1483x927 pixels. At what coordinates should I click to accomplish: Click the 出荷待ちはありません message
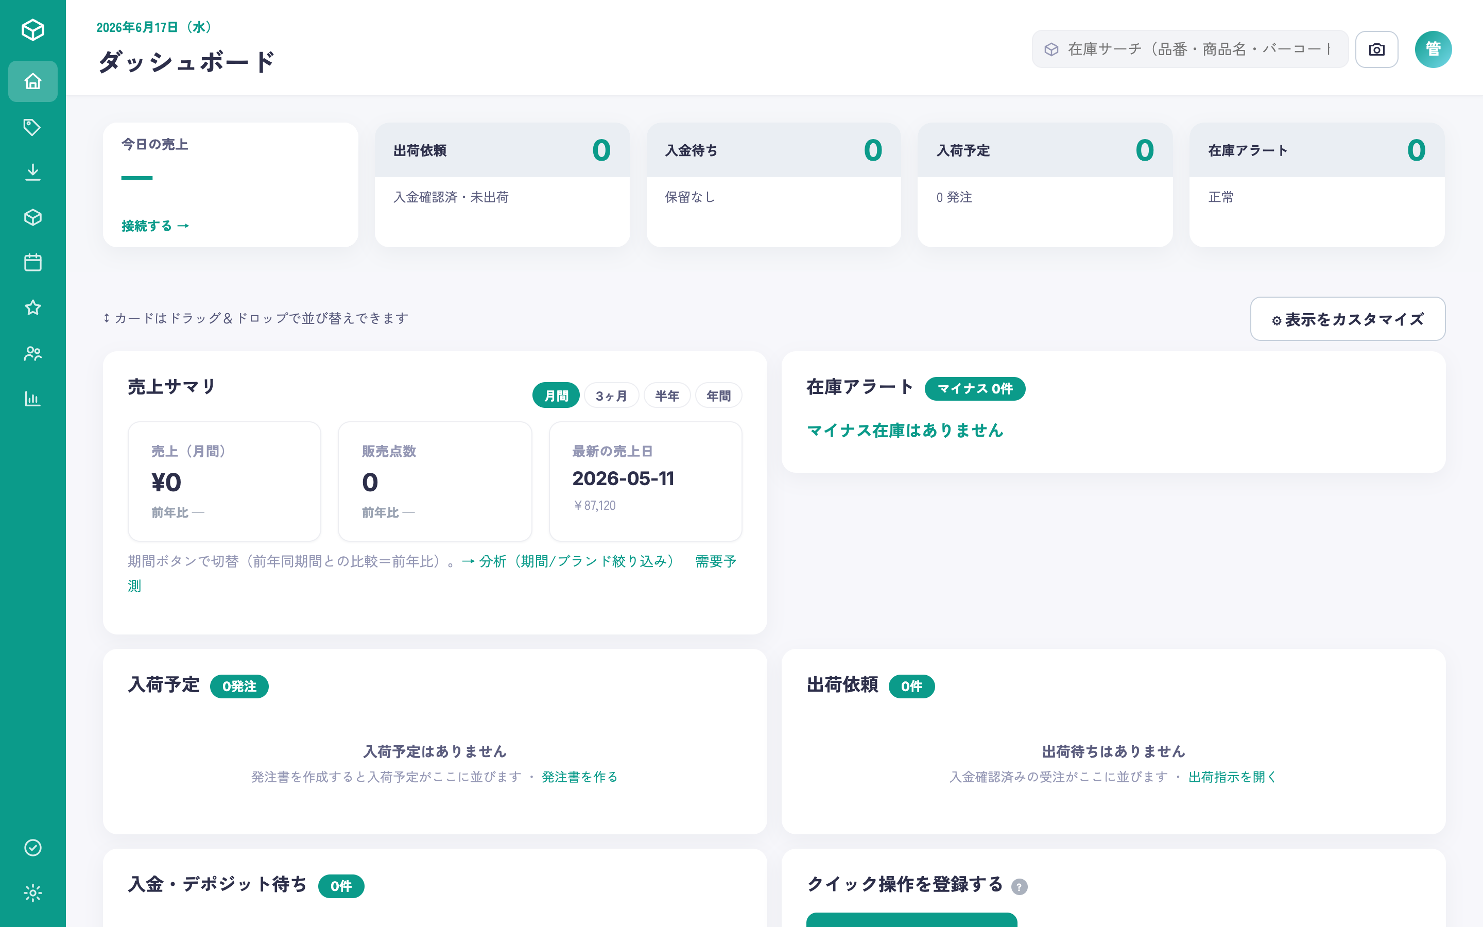tap(1113, 751)
